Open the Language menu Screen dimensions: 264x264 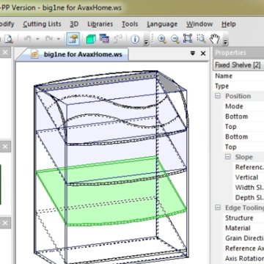[x=162, y=24]
